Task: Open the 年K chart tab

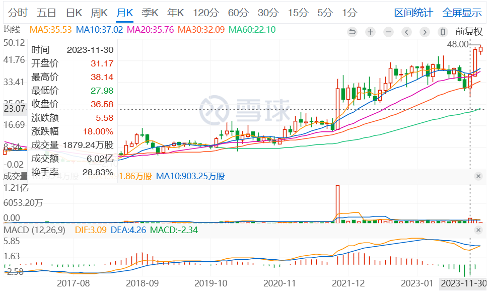Action: 176,13
